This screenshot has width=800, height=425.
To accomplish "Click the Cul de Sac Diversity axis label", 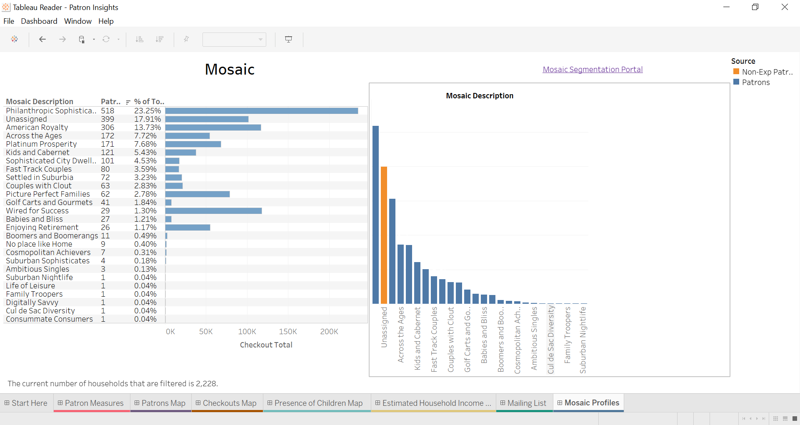I will coord(550,340).
